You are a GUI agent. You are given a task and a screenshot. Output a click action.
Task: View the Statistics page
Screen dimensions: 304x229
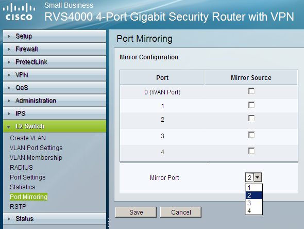23,187
